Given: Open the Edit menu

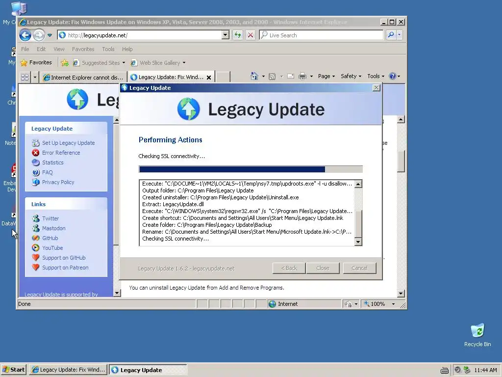Looking at the screenshot, I should click(x=41, y=49).
